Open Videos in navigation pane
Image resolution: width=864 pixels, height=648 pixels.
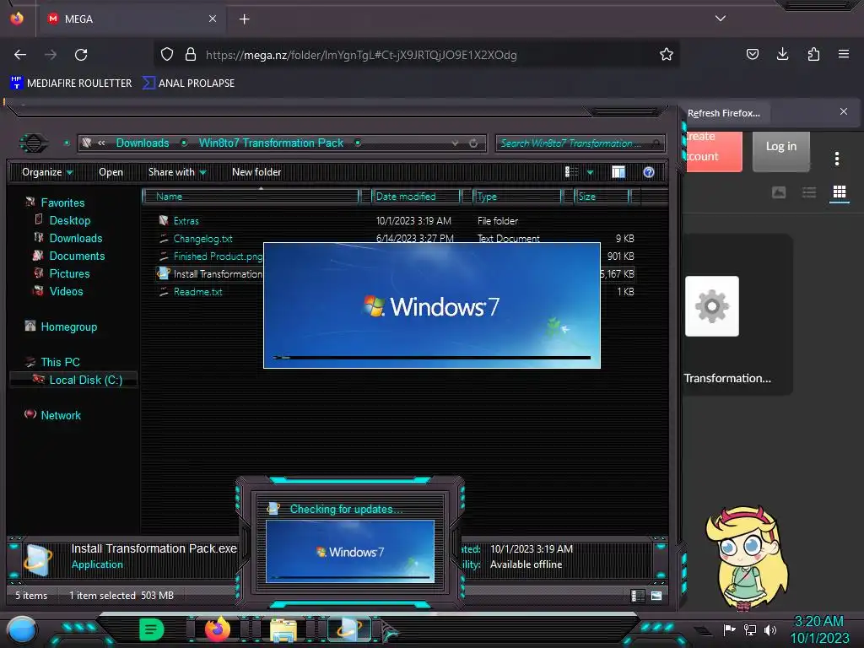pyautogui.click(x=66, y=291)
